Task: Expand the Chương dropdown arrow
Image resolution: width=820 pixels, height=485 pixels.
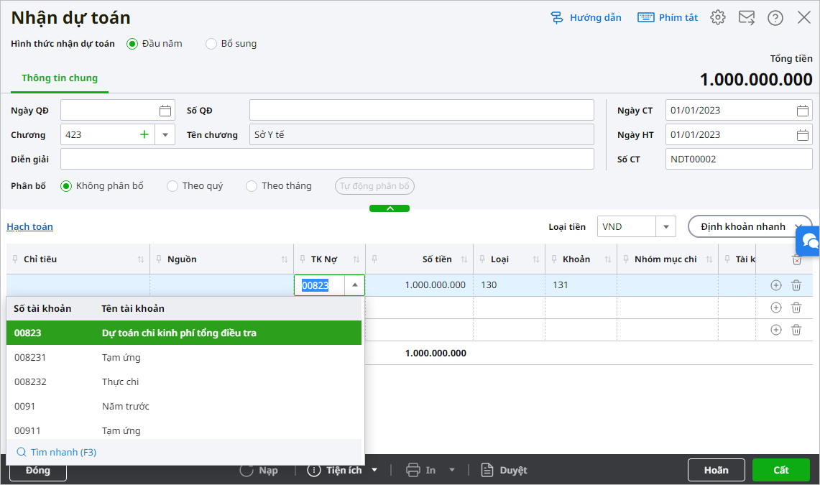Action: click(165, 134)
